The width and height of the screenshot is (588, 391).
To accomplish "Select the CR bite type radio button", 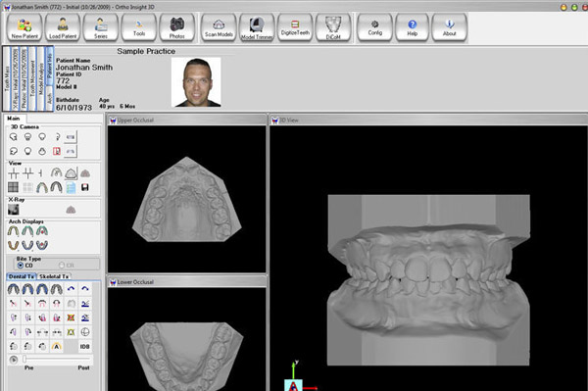I will (x=62, y=265).
